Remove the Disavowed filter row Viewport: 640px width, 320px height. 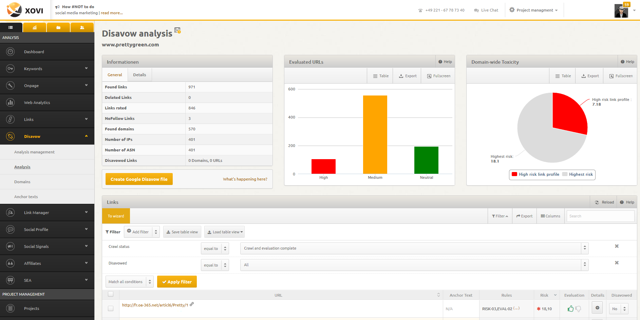click(x=617, y=263)
